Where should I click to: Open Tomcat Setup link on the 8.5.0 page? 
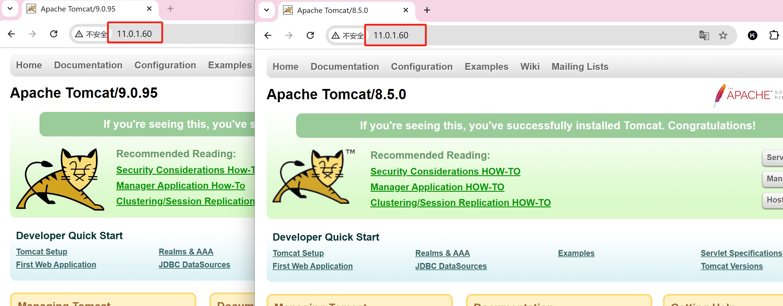tap(298, 253)
